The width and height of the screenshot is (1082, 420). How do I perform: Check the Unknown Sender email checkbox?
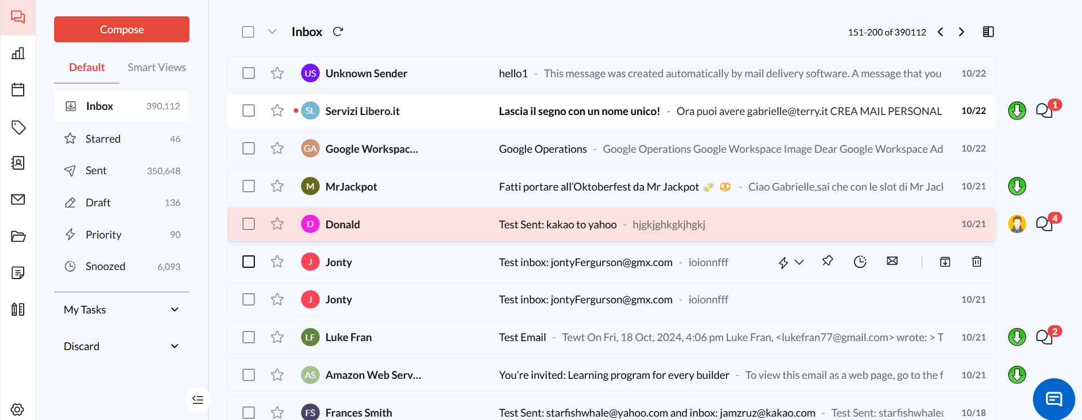click(x=249, y=73)
